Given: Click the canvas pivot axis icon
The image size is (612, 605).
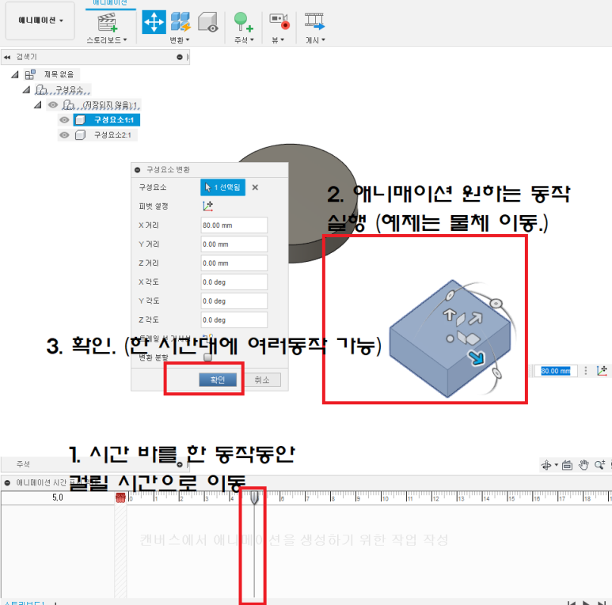Looking at the screenshot, I should click(x=602, y=371).
